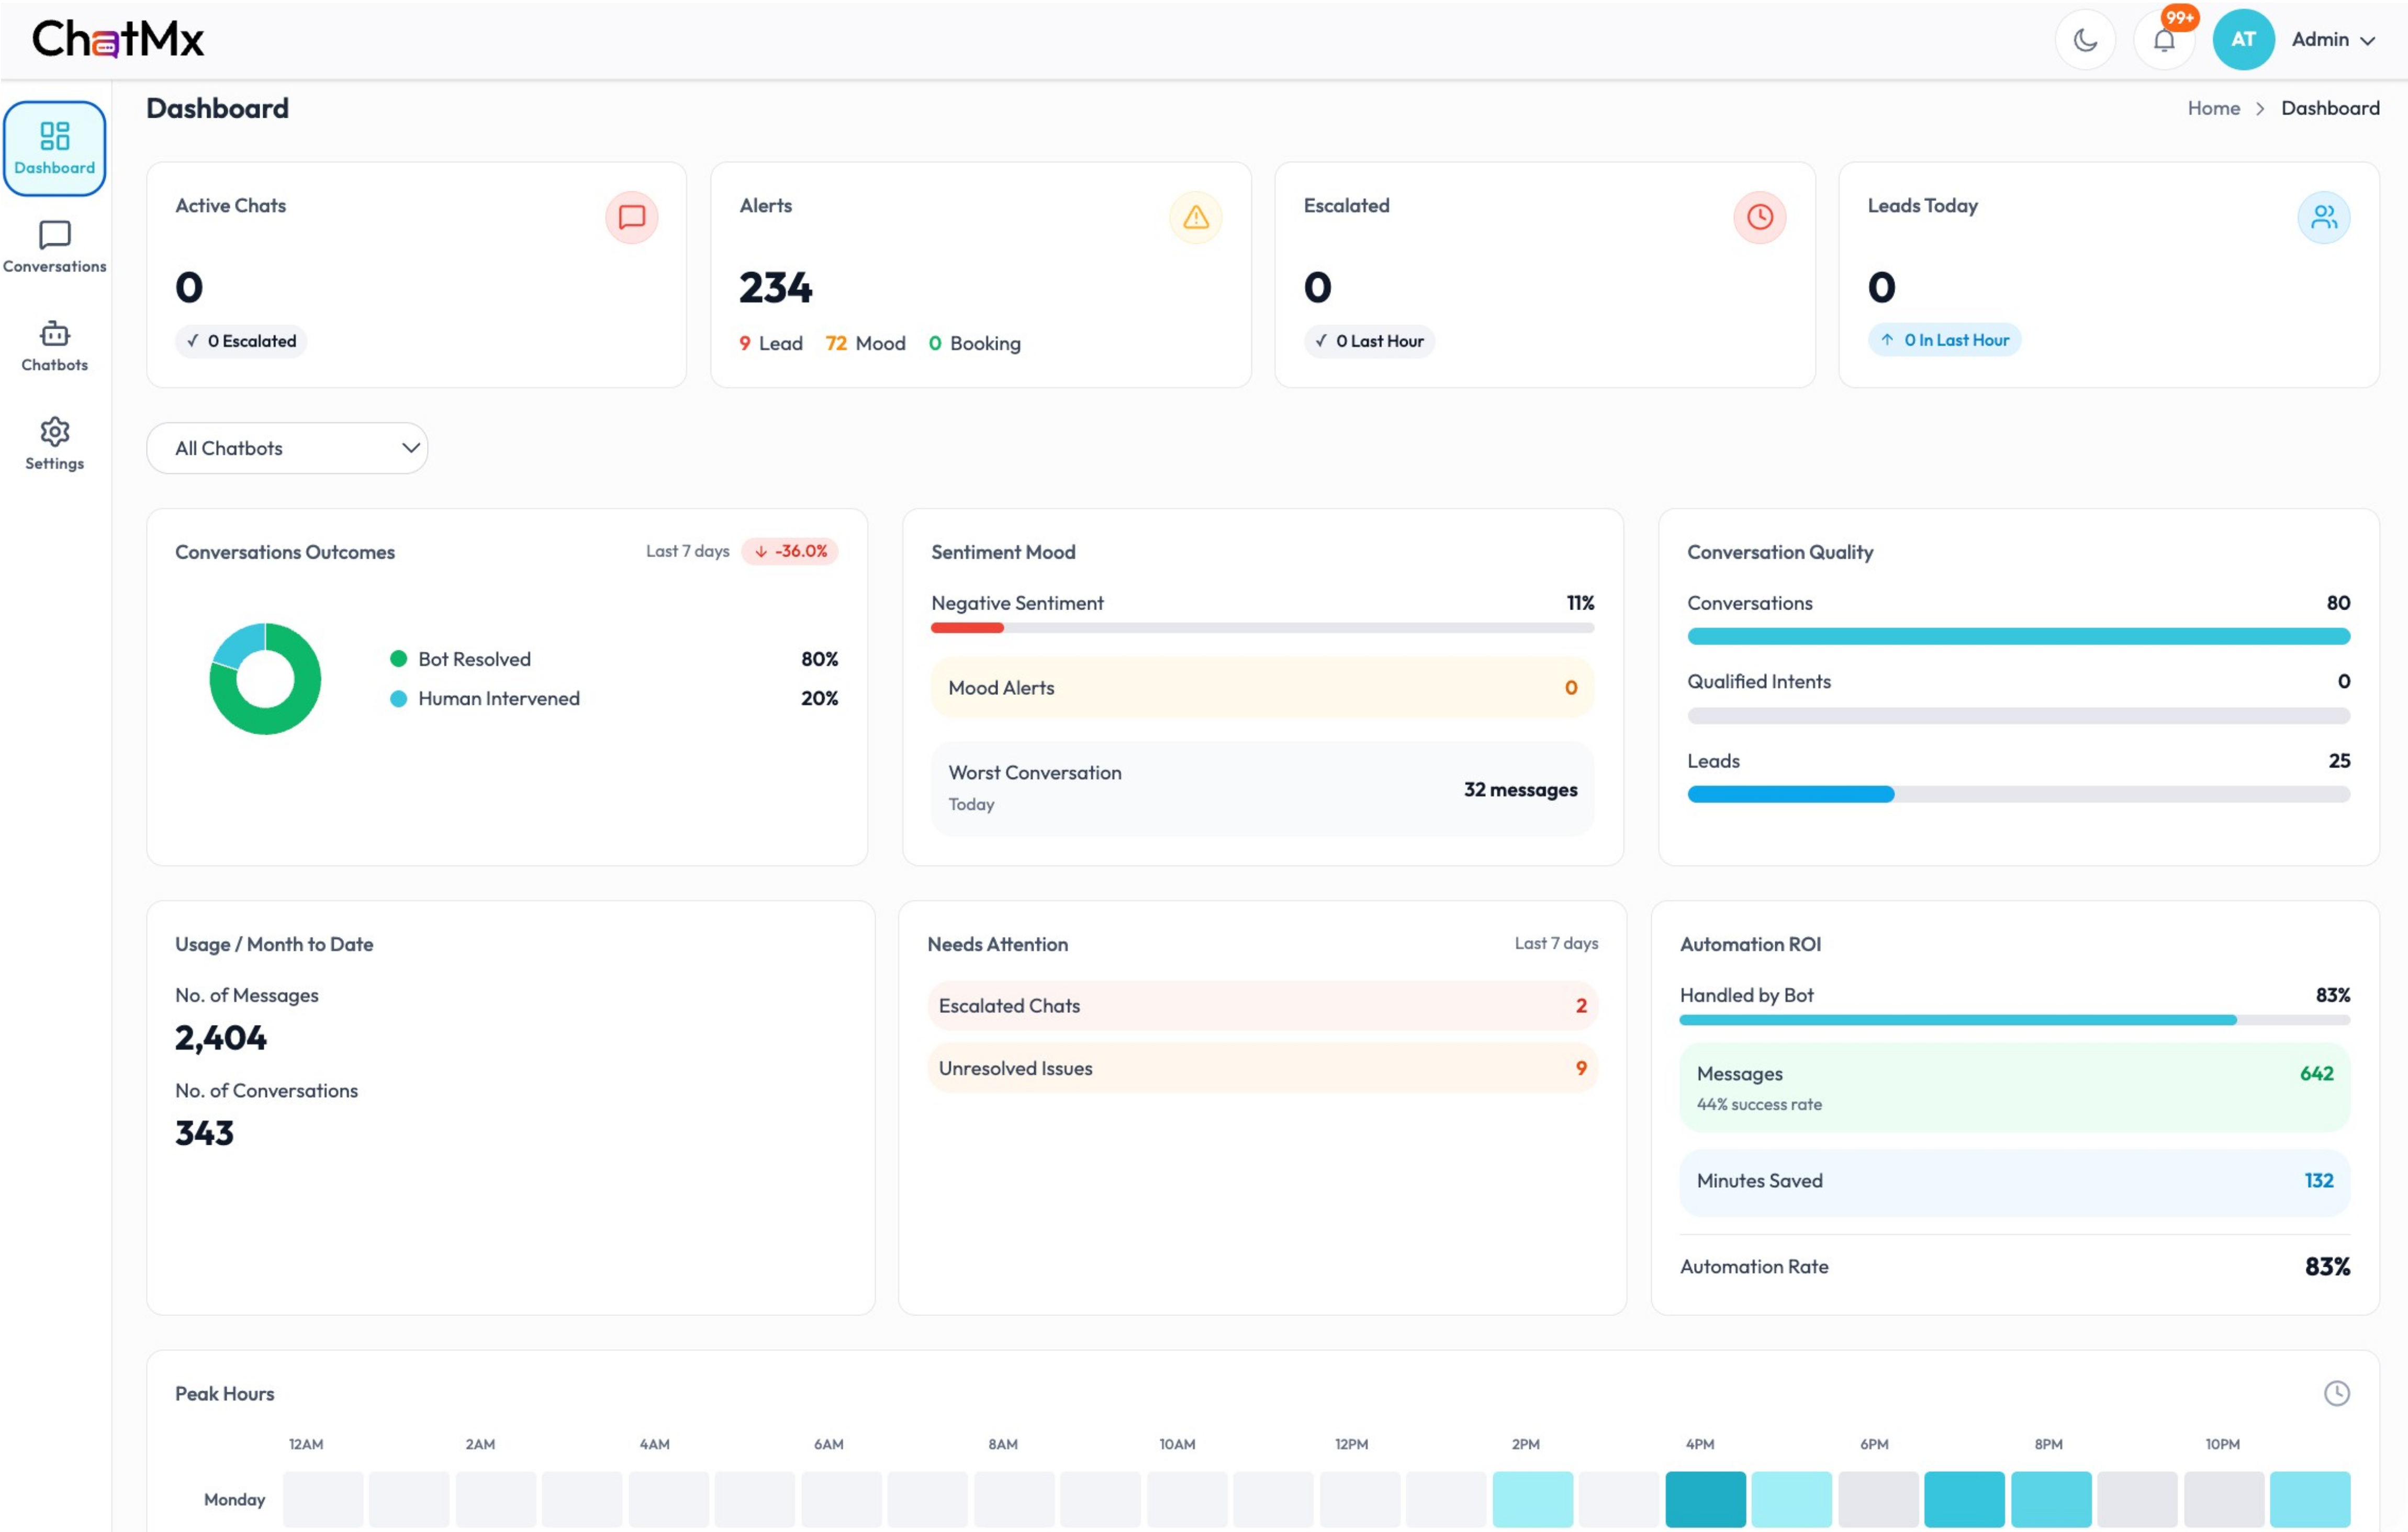Viewport: 2408px width, 1532px height.
Task: Click the Monday 4PM heatmap cell
Action: point(1705,1499)
